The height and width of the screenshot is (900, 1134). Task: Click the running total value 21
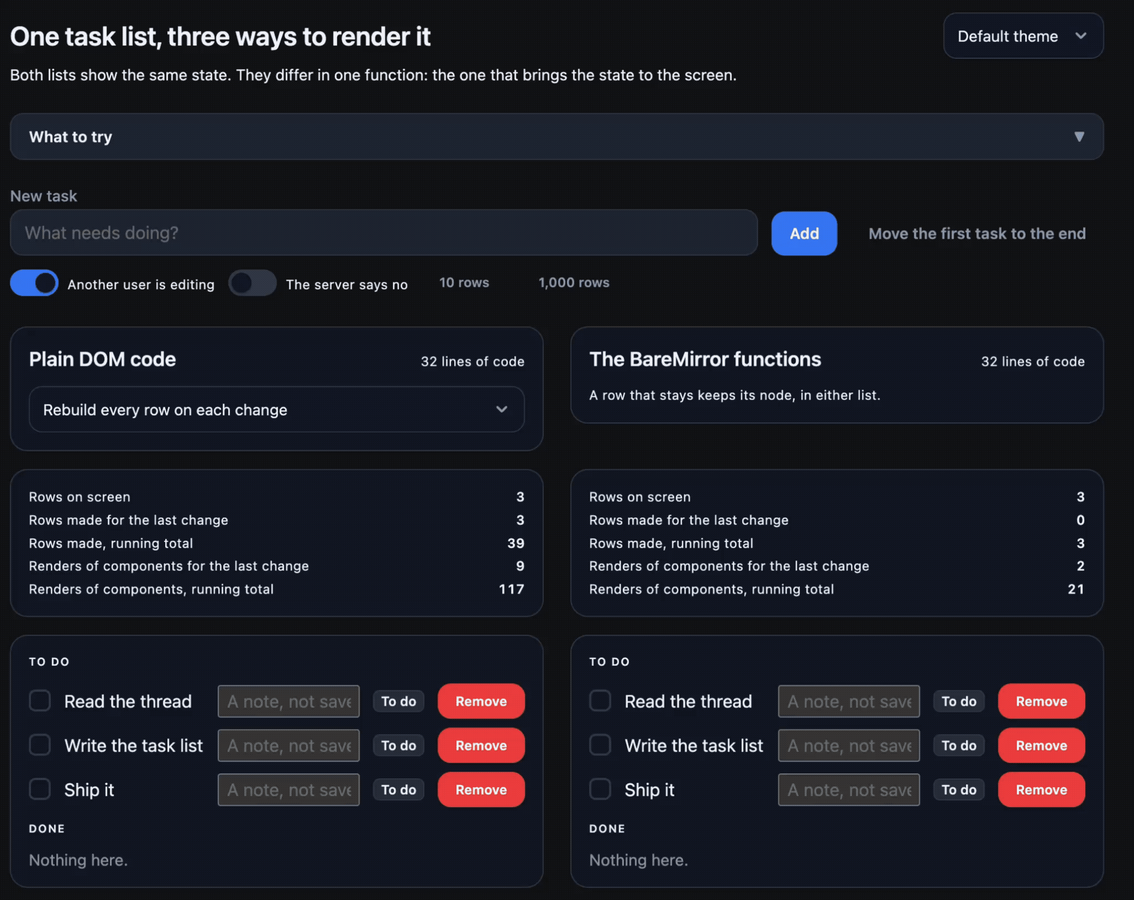(x=1075, y=589)
